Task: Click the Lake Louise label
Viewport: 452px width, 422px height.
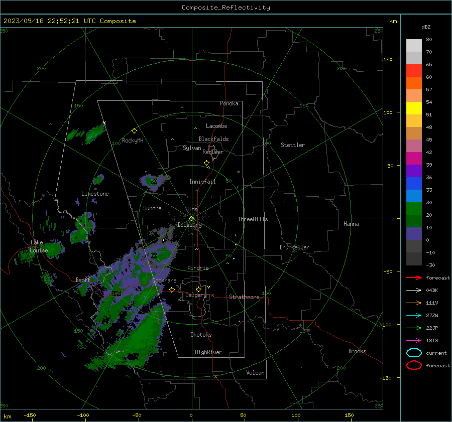Action: [39, 246]
